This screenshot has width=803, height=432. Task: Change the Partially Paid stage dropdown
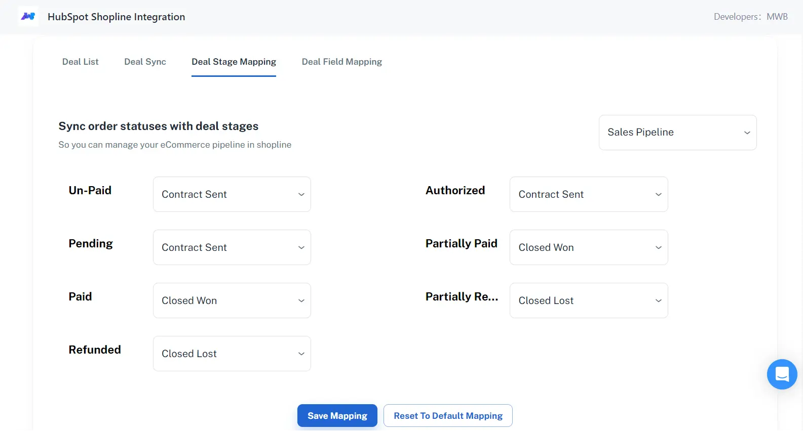click(588, 247)
